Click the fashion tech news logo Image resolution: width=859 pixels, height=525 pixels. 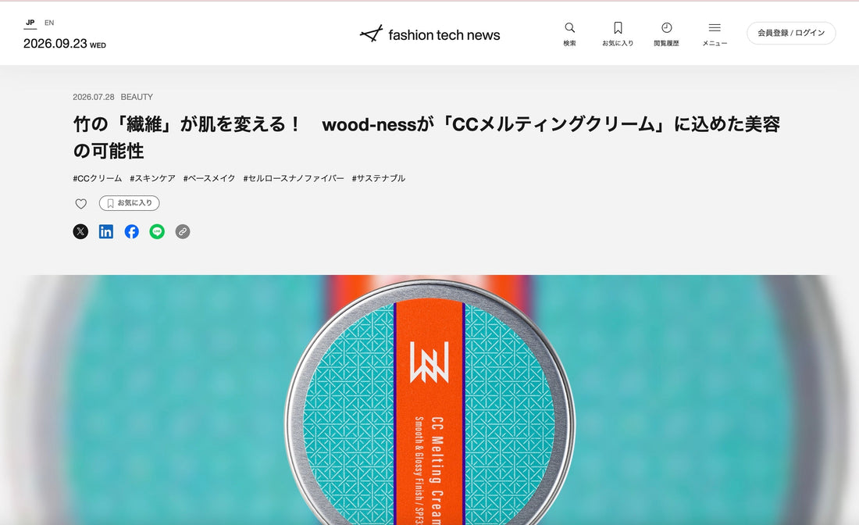[429, 34]
